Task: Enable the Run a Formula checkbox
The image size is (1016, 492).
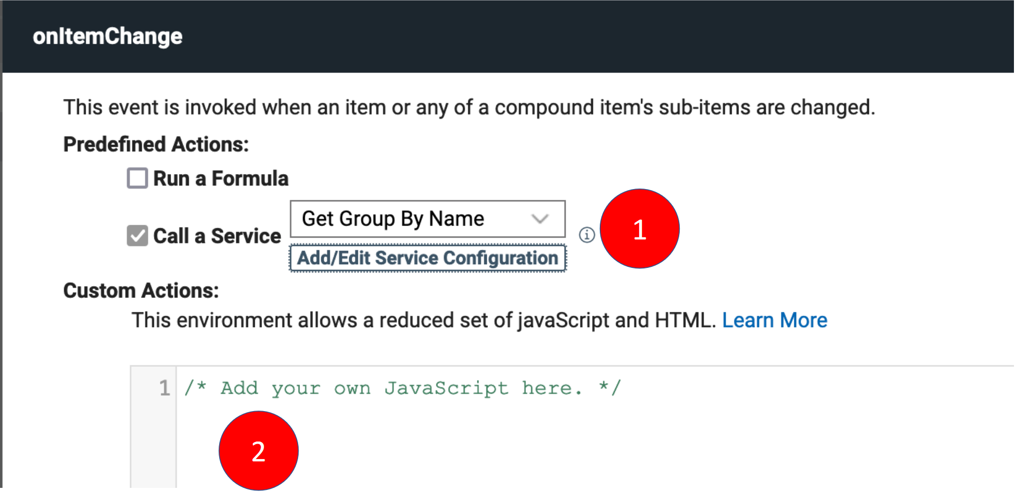Action: click(138, 178)
